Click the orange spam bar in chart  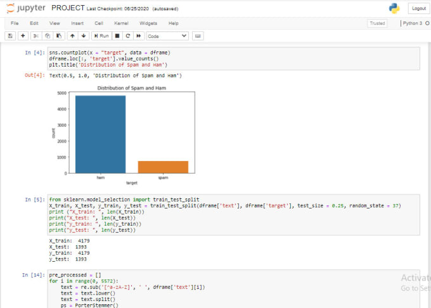pos(163,167)
